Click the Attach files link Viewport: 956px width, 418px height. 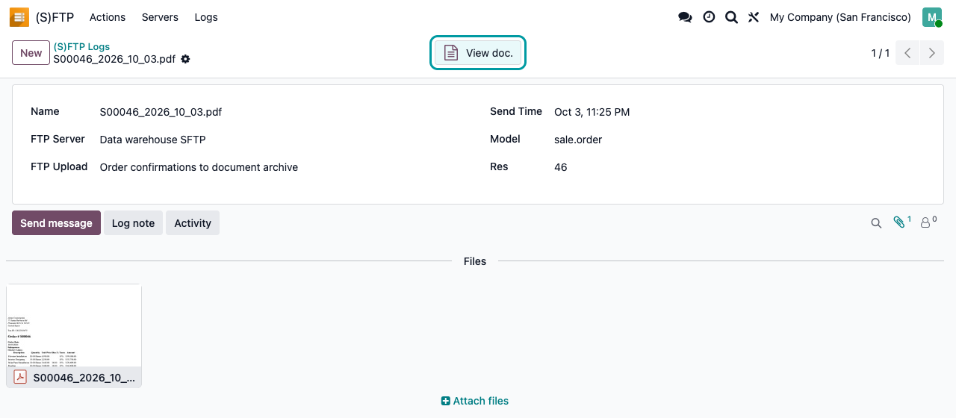click(x=475, y=401)
